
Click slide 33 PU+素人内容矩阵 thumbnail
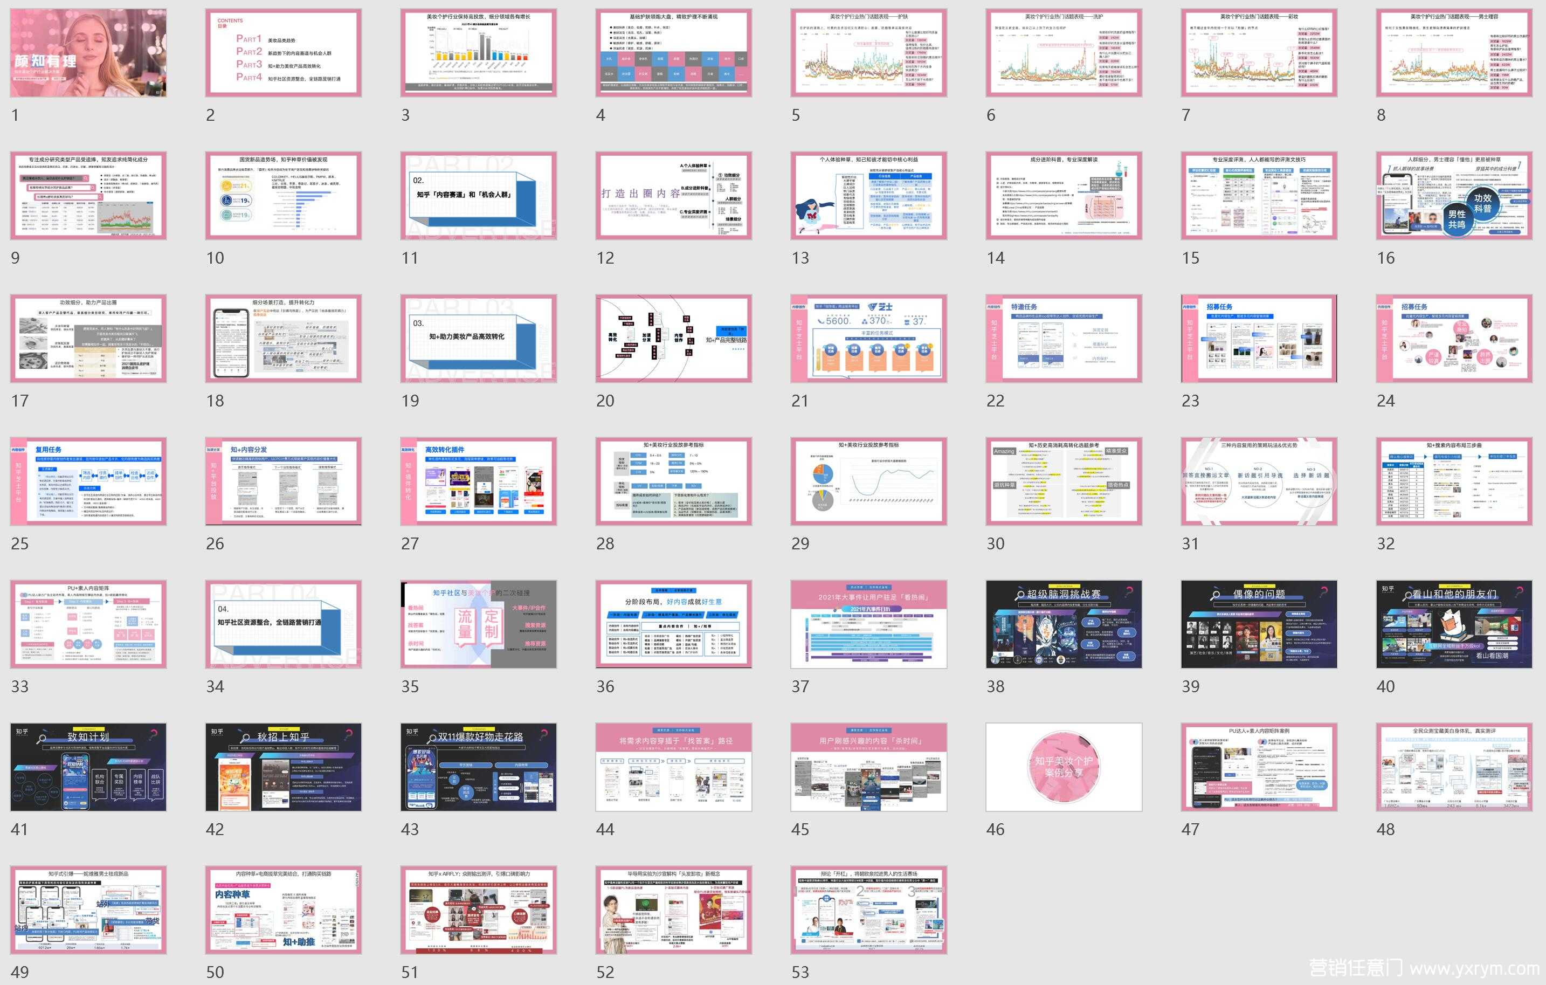tap(88, 625)
